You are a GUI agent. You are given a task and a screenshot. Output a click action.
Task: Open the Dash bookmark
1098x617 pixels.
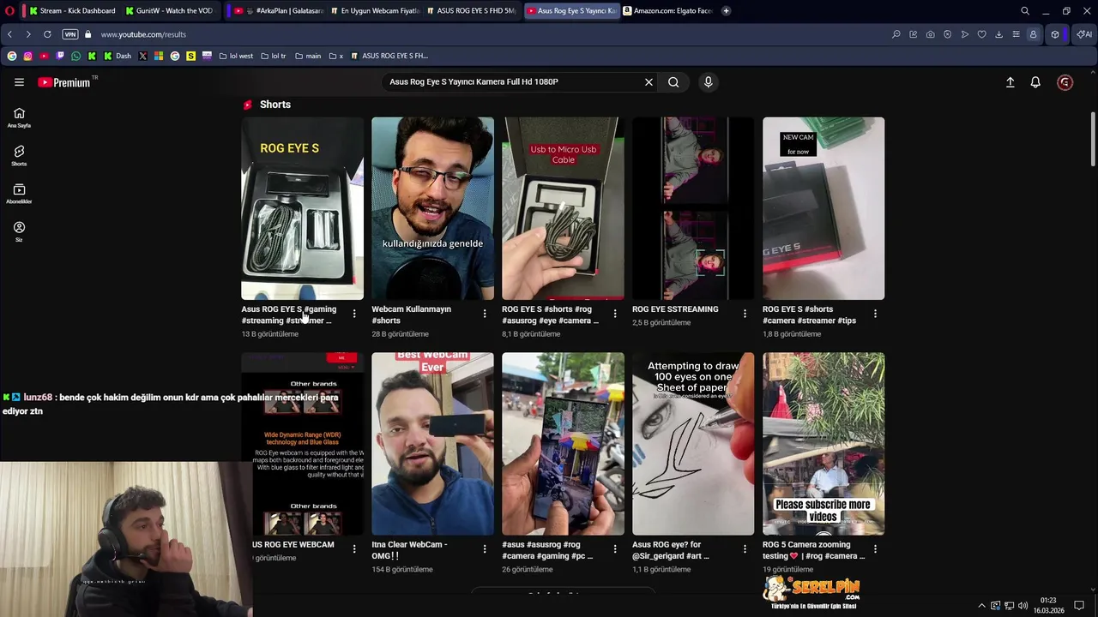(x=116, y=56)
